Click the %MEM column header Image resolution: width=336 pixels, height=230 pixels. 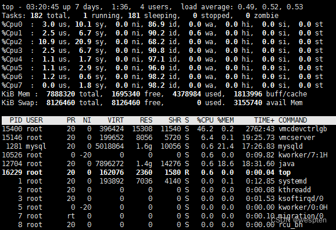(226, 120)
